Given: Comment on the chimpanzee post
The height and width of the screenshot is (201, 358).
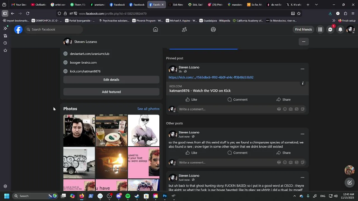Looking at the screenshot, I should [237, 153].
